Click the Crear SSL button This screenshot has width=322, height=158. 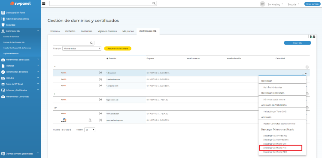pos(298,43)
